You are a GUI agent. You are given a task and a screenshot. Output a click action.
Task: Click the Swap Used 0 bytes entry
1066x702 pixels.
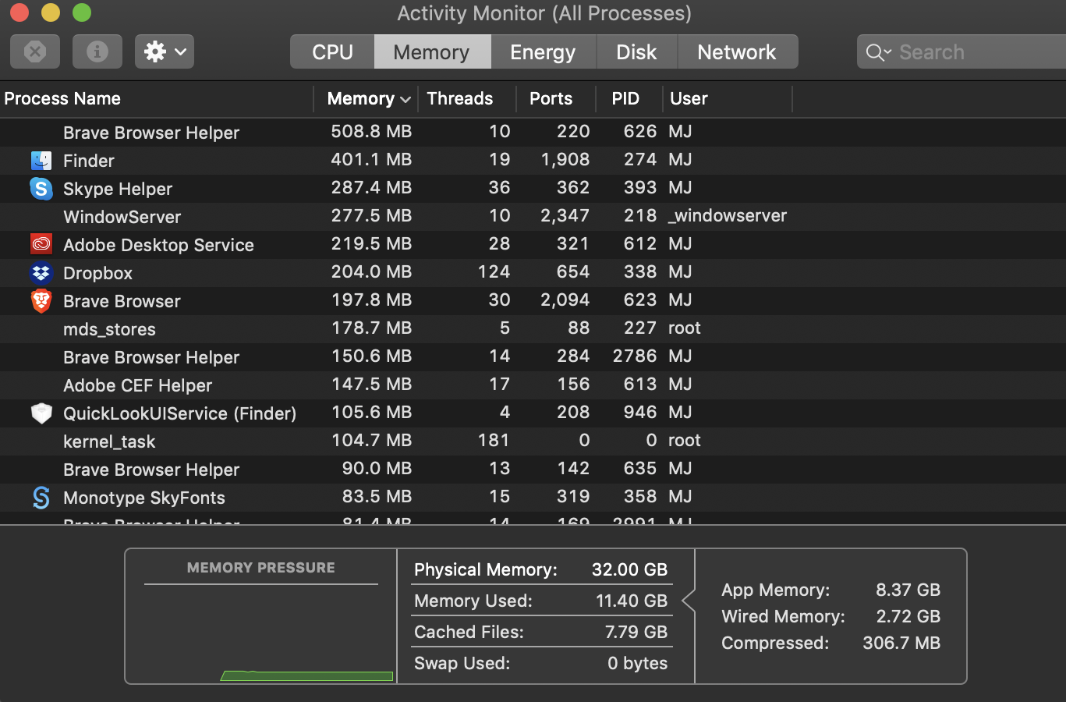click(x=541, y=663)
